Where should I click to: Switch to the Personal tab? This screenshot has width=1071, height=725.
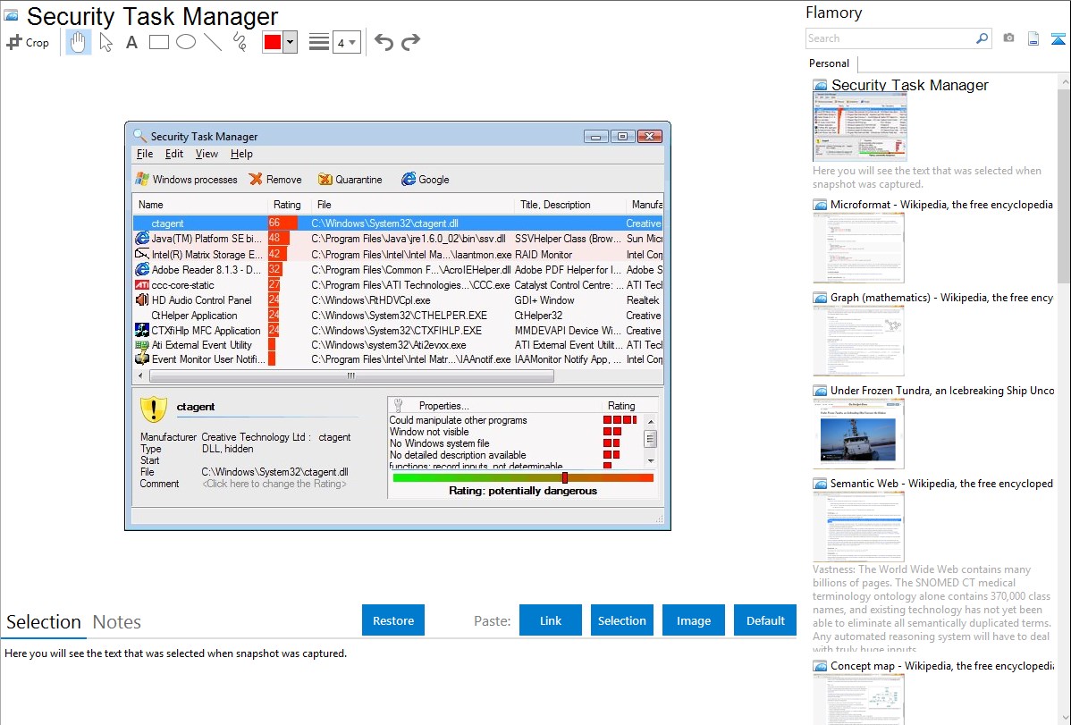[x=830, y=63]
